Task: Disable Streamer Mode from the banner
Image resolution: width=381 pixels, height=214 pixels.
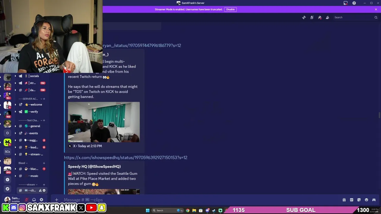Action: tap(230, 9)
